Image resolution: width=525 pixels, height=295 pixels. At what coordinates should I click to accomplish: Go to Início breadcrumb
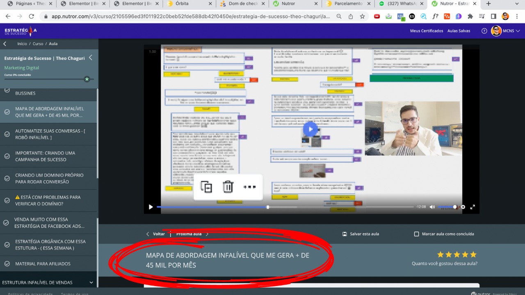[x=22, y=44]
